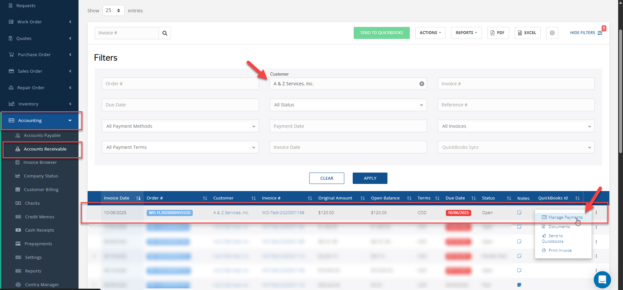Viewport: 623px width, 290px height.
Task: Clear the A & Z Services customer filter
Action: coord(421,84)
